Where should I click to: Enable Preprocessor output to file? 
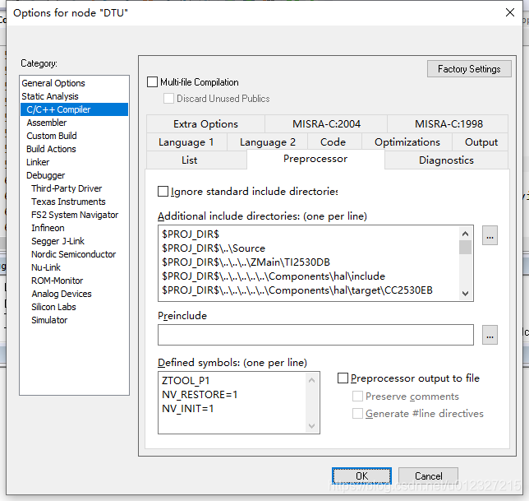coord(343,378)
